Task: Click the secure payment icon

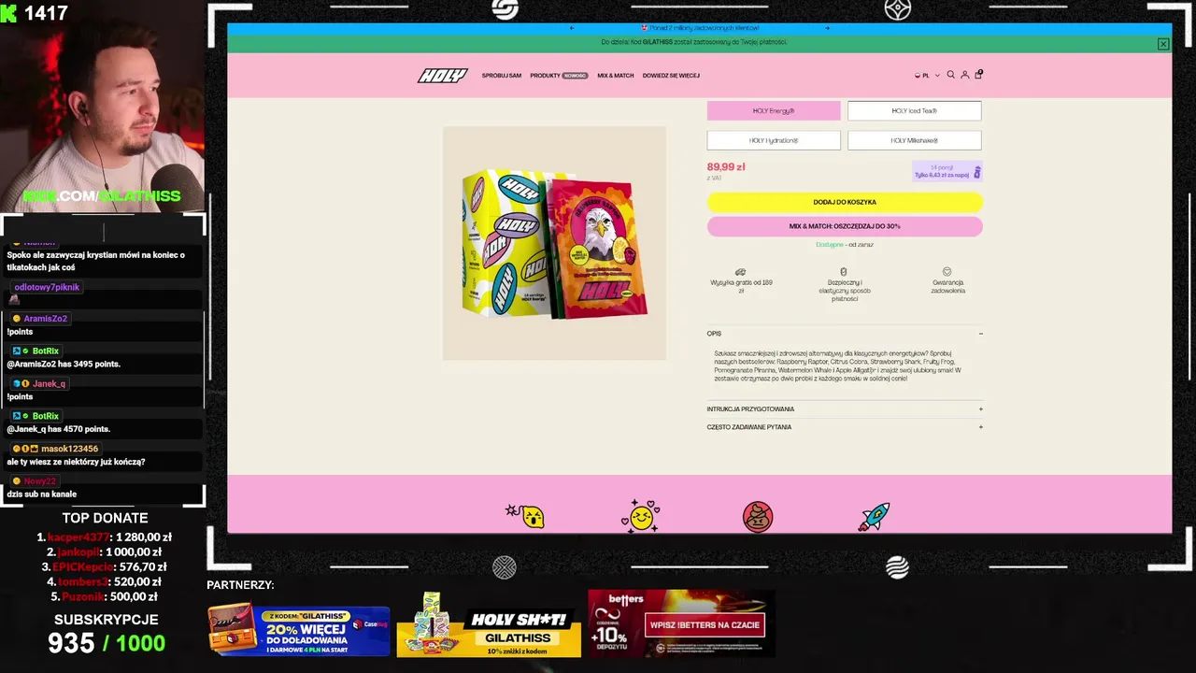Action: [x=844, y=272]
